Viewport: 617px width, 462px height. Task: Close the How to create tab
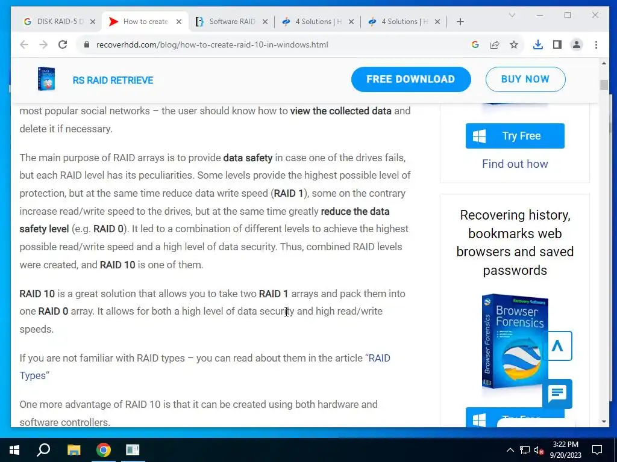click(178, 22)
